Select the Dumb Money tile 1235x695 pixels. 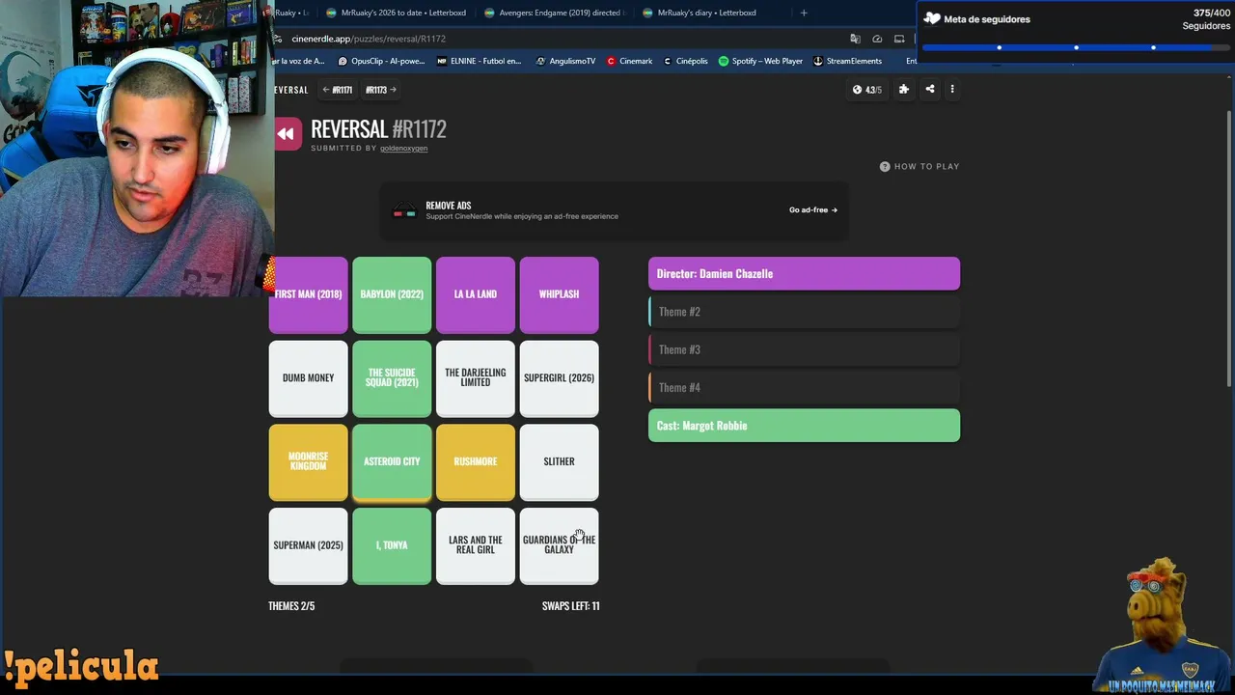tap(308, 378)
